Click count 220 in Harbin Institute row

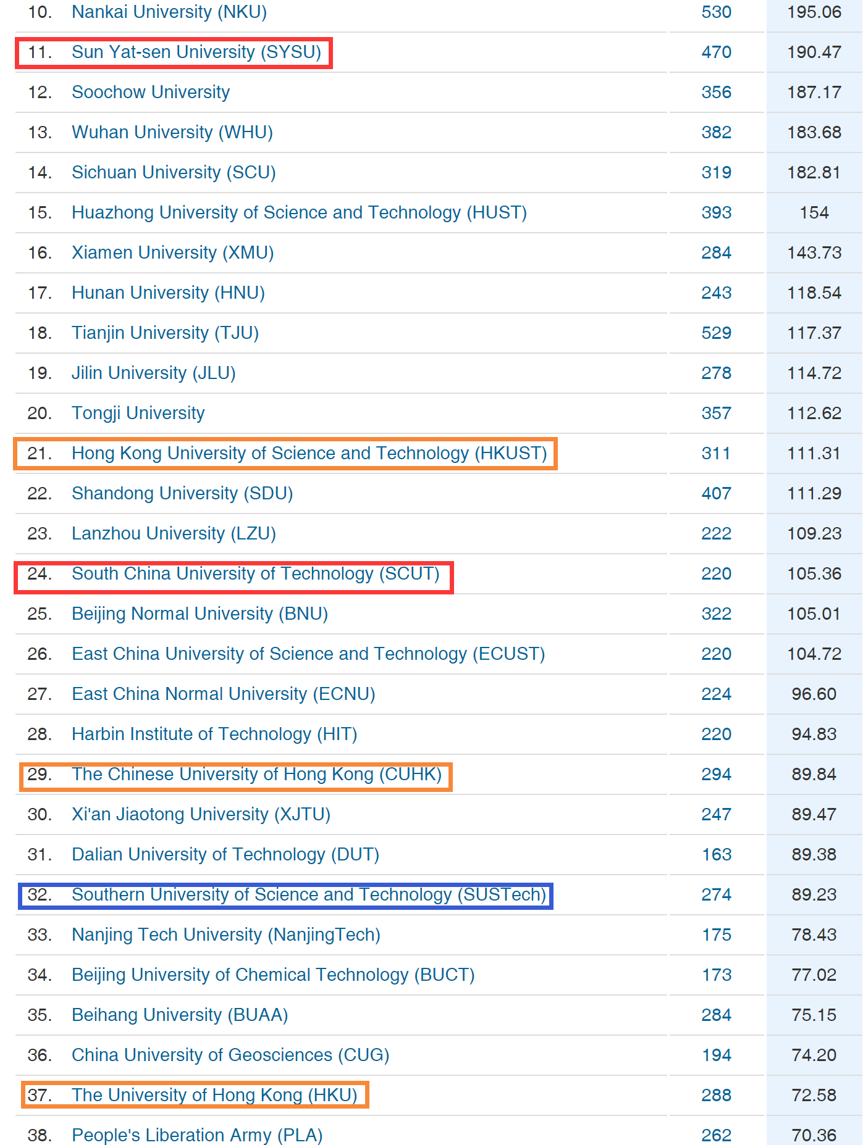click(x=717, y=735)
